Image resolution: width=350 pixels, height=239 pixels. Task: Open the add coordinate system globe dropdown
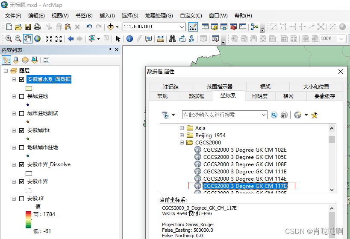[306, 115]
